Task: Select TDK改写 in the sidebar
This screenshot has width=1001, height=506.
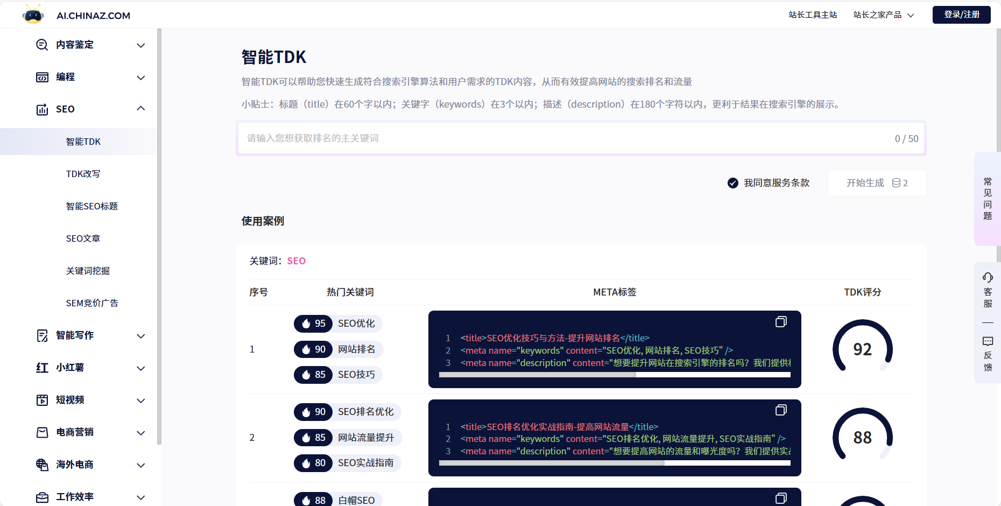Action: tap(83, 174)
